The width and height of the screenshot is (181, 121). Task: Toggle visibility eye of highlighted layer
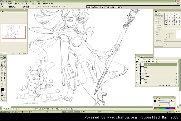pyautogui.click(x=137, y=64)
